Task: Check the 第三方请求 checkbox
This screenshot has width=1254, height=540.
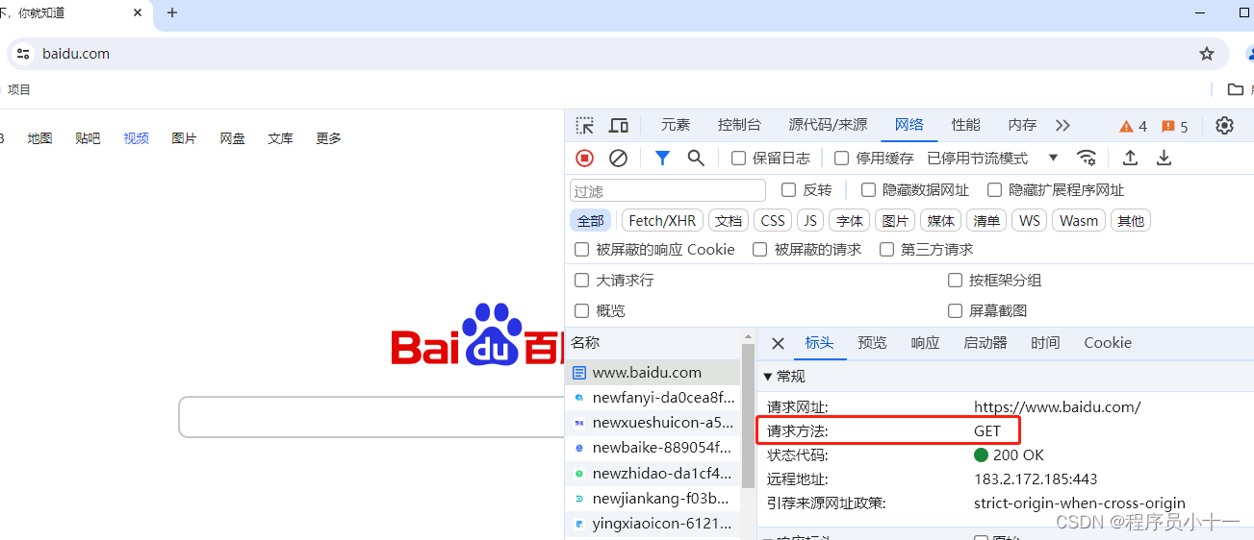Action: 886,249
